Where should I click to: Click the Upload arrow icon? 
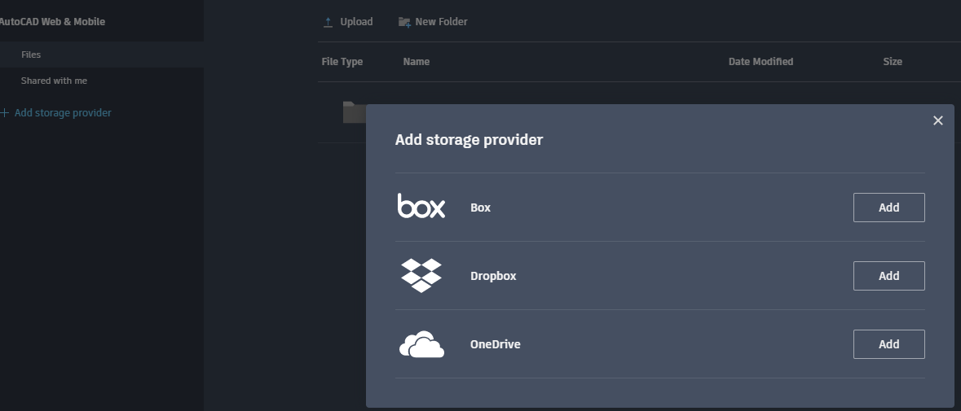tap(328, 22)
